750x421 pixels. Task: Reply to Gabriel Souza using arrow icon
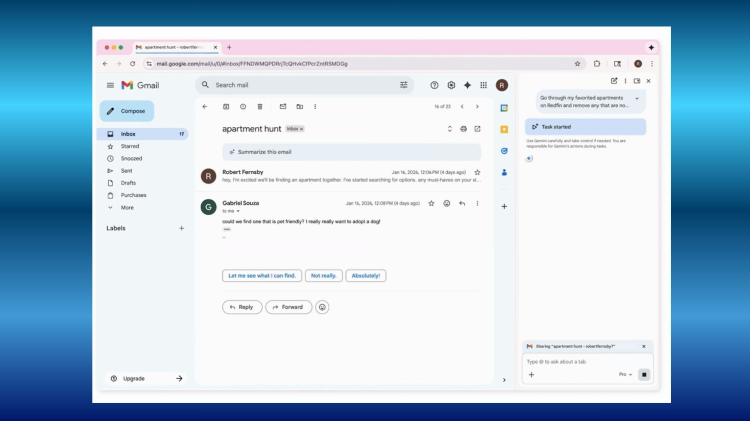tap(462, 203)
